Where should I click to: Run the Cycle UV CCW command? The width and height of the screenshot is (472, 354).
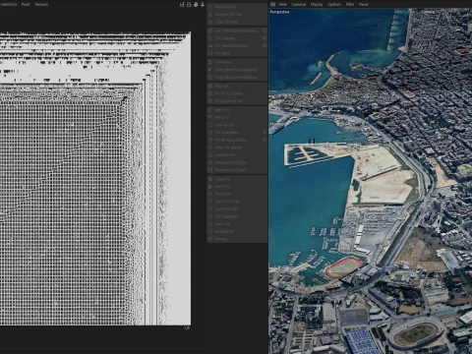tap(237, 202)
